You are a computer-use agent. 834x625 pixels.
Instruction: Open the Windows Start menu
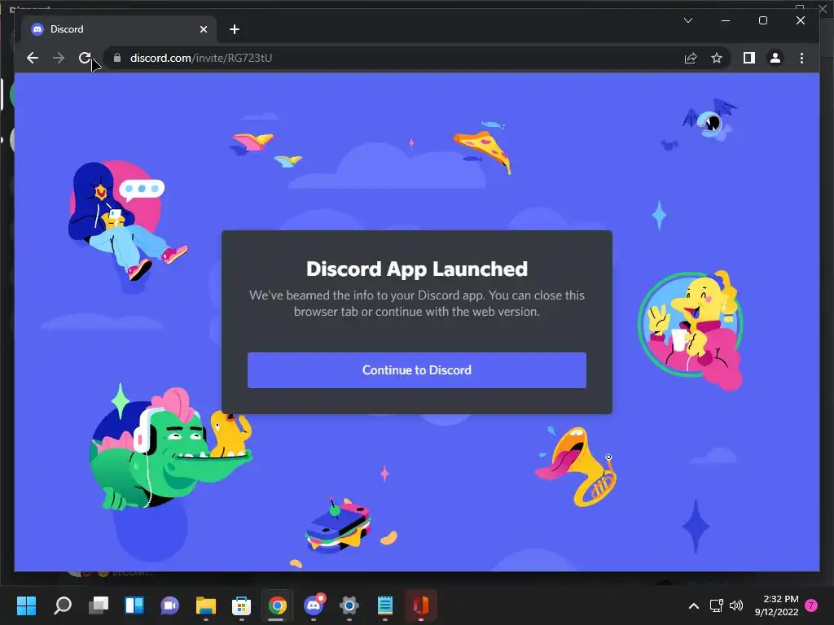[26, 605]
